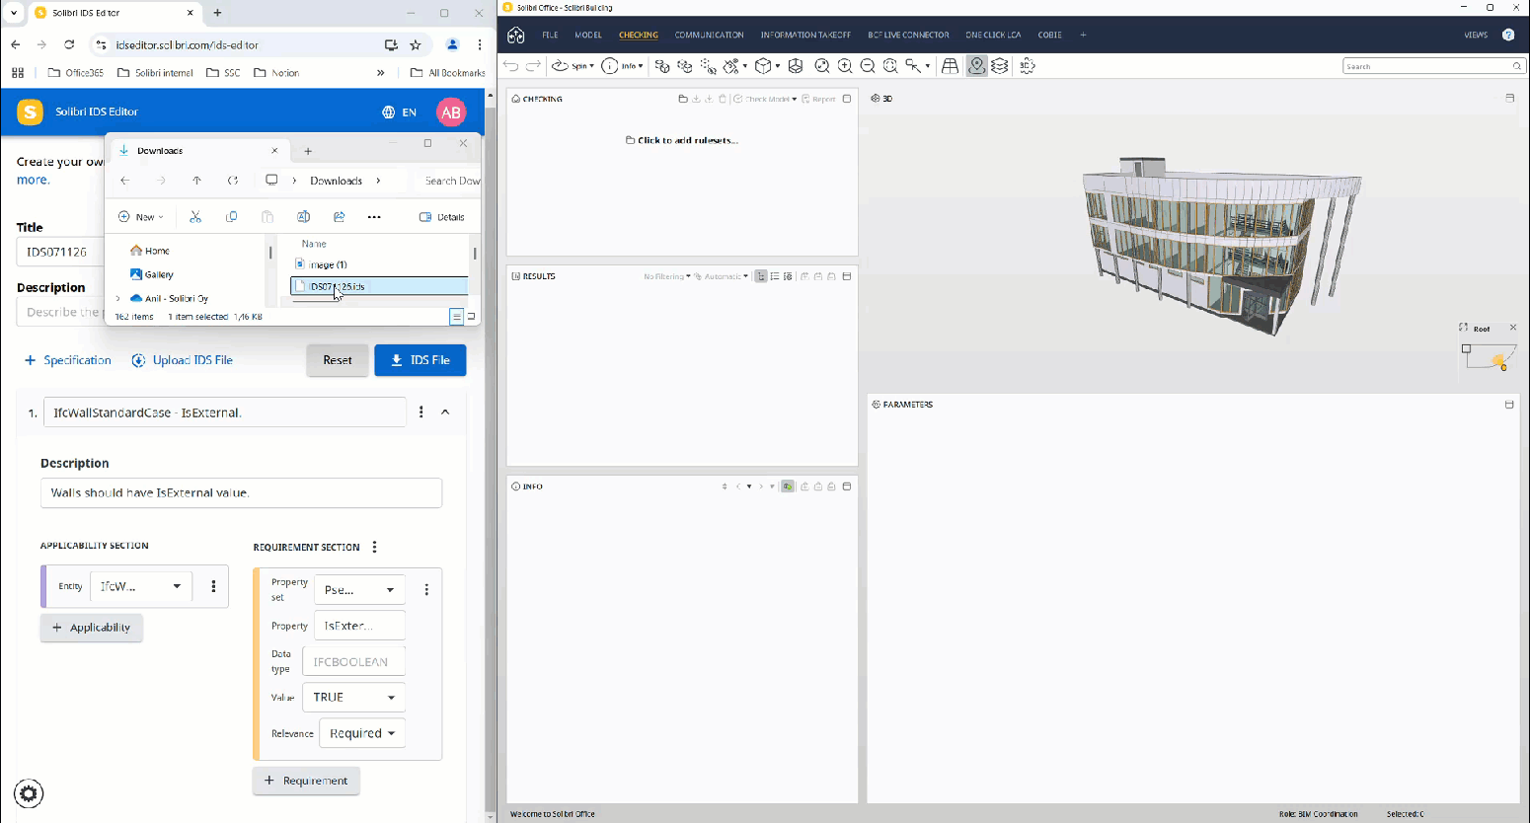This screenshot has width=1530, height=823.
Task: Click the help question mark icon
Action: [x=1508, y=35]
